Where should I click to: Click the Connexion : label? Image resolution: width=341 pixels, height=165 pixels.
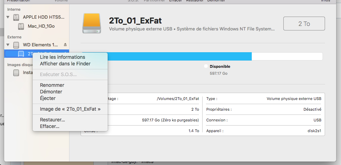217,120
